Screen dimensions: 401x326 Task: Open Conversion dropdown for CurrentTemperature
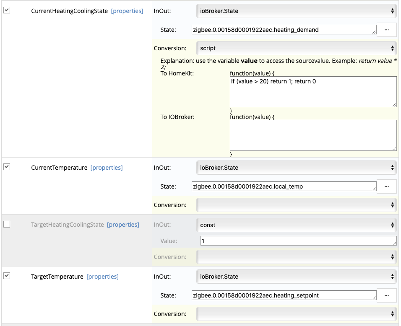297,205
